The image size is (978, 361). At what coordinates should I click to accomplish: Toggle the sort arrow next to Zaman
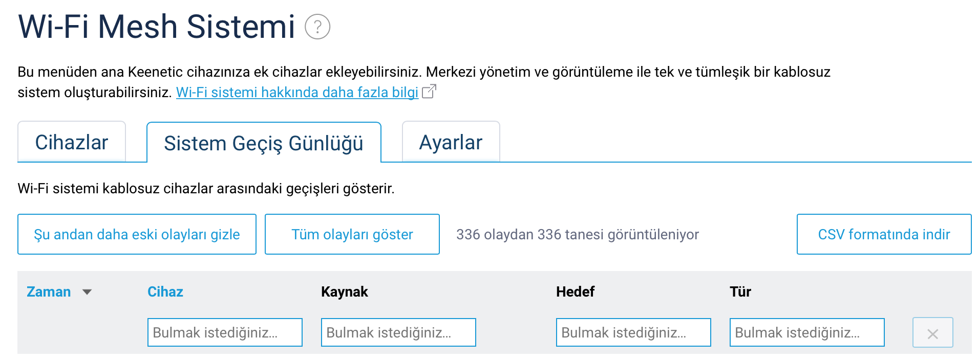87,292
